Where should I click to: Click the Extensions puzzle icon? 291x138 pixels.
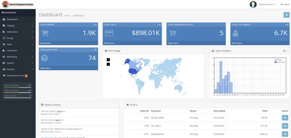[4, 32]
